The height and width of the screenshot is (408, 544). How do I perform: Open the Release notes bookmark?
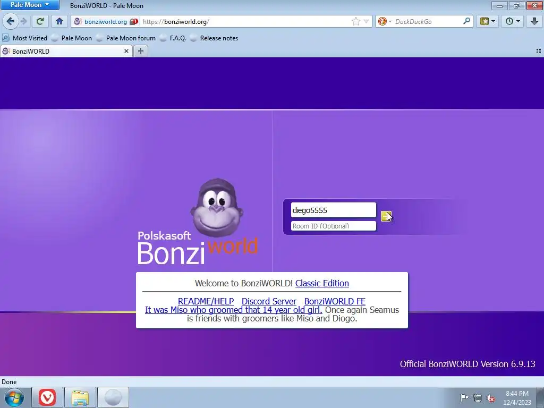coord(214,38)
